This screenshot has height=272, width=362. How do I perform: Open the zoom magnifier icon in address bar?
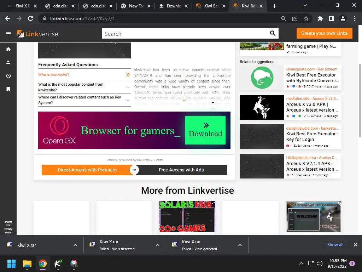283,18
